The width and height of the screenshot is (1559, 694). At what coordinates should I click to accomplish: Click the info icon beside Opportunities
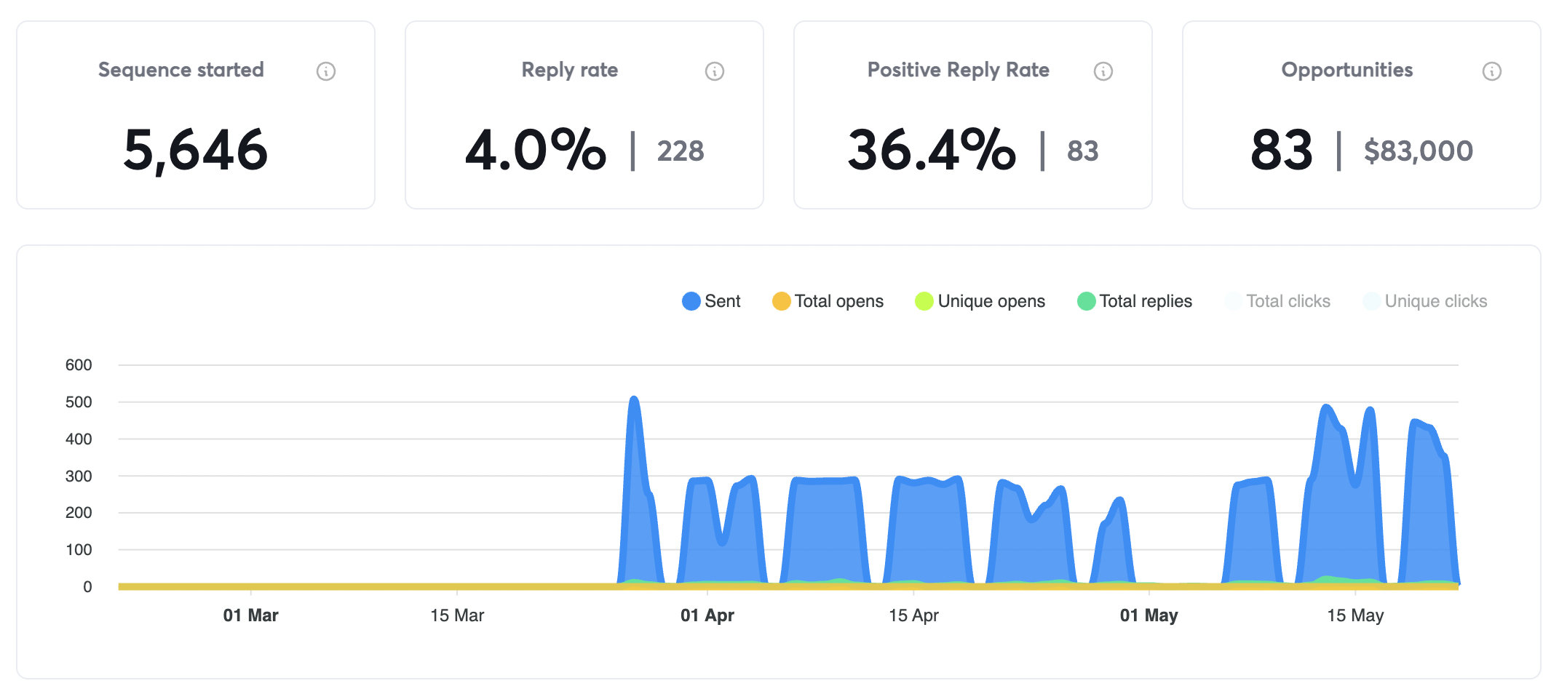[1493, 71]
